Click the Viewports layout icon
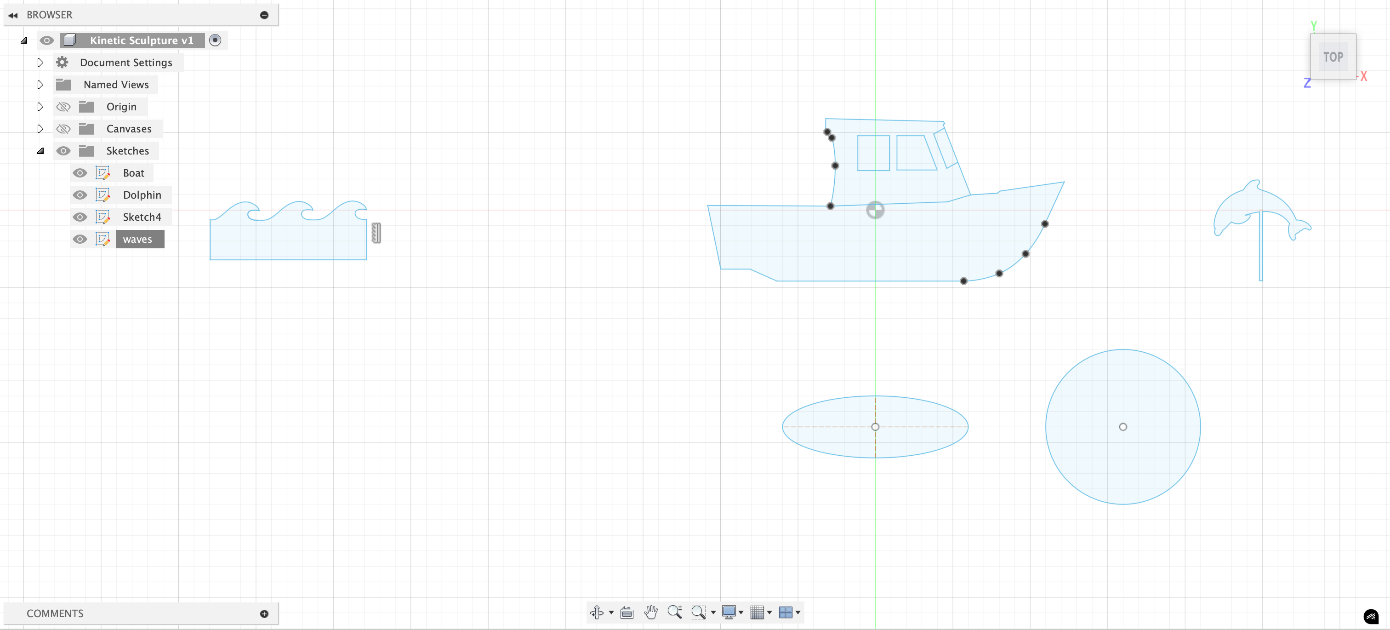Screen dimensions: 1390x630 click(x=786, y=612)
